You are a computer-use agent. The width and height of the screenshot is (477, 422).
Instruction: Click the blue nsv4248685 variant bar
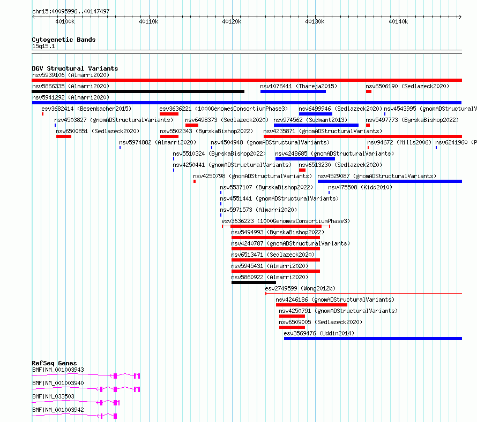pos(305,159)
